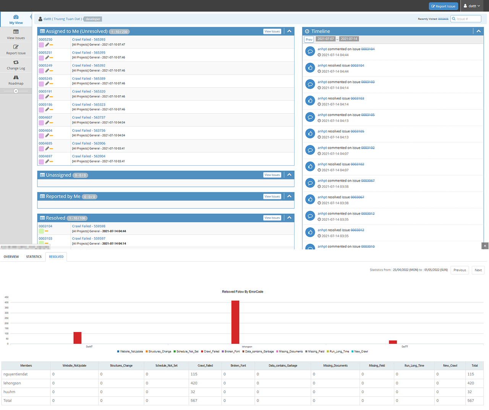489x410 pixels.
Task: Focus the Issue # search field
Action: coord(468,19)
